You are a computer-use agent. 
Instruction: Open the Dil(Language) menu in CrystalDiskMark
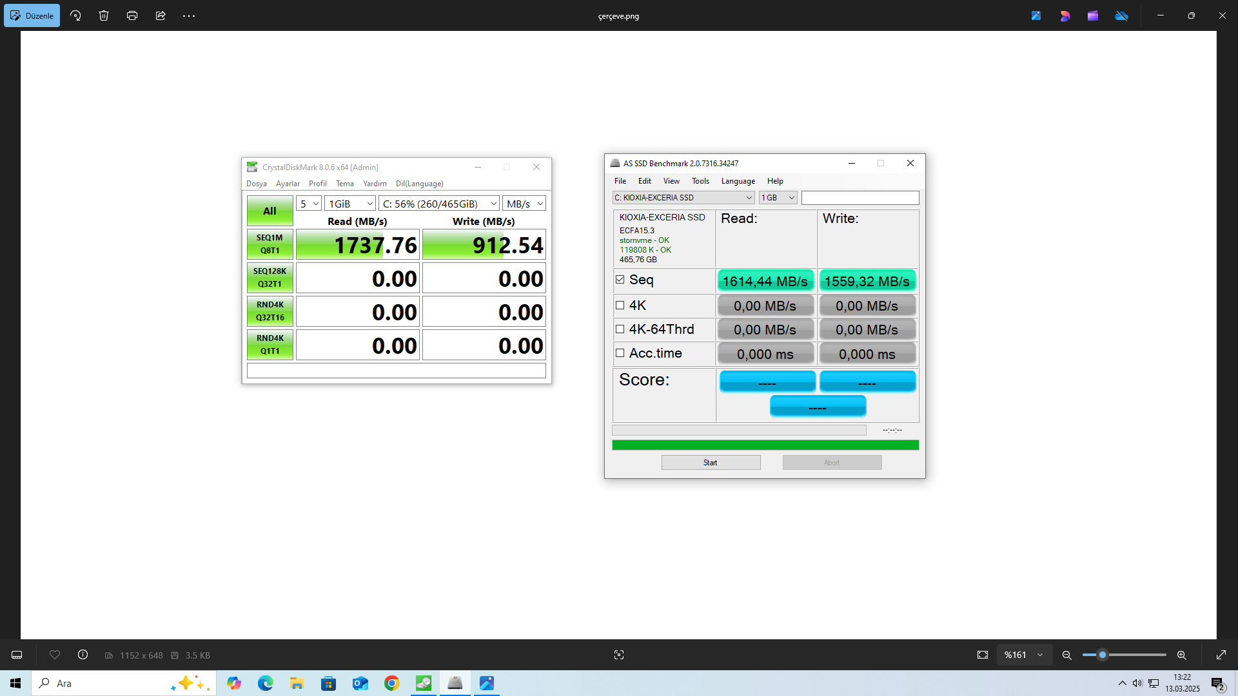click(x=420, y=184)
